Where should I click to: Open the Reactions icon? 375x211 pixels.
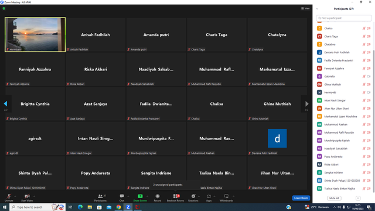point(193,196)
